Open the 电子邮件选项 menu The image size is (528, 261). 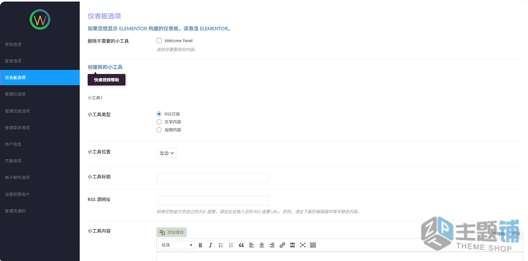pos(40,177)
